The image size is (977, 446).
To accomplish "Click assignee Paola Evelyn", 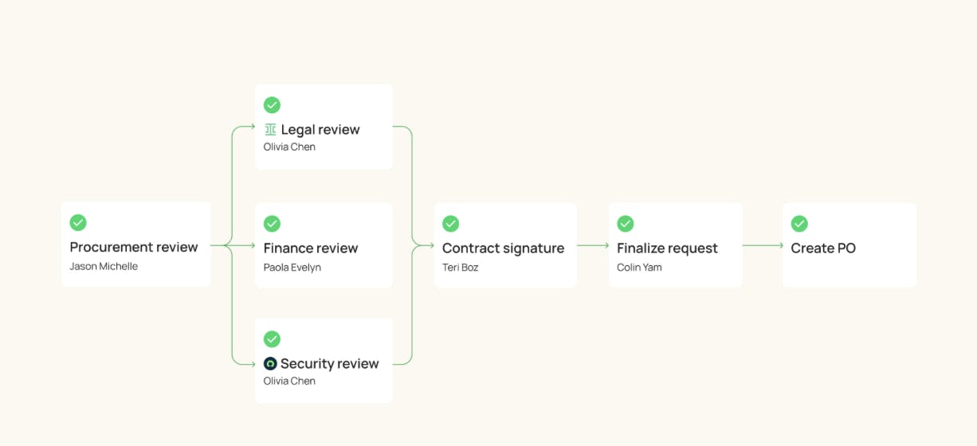I will coord(292,268).
